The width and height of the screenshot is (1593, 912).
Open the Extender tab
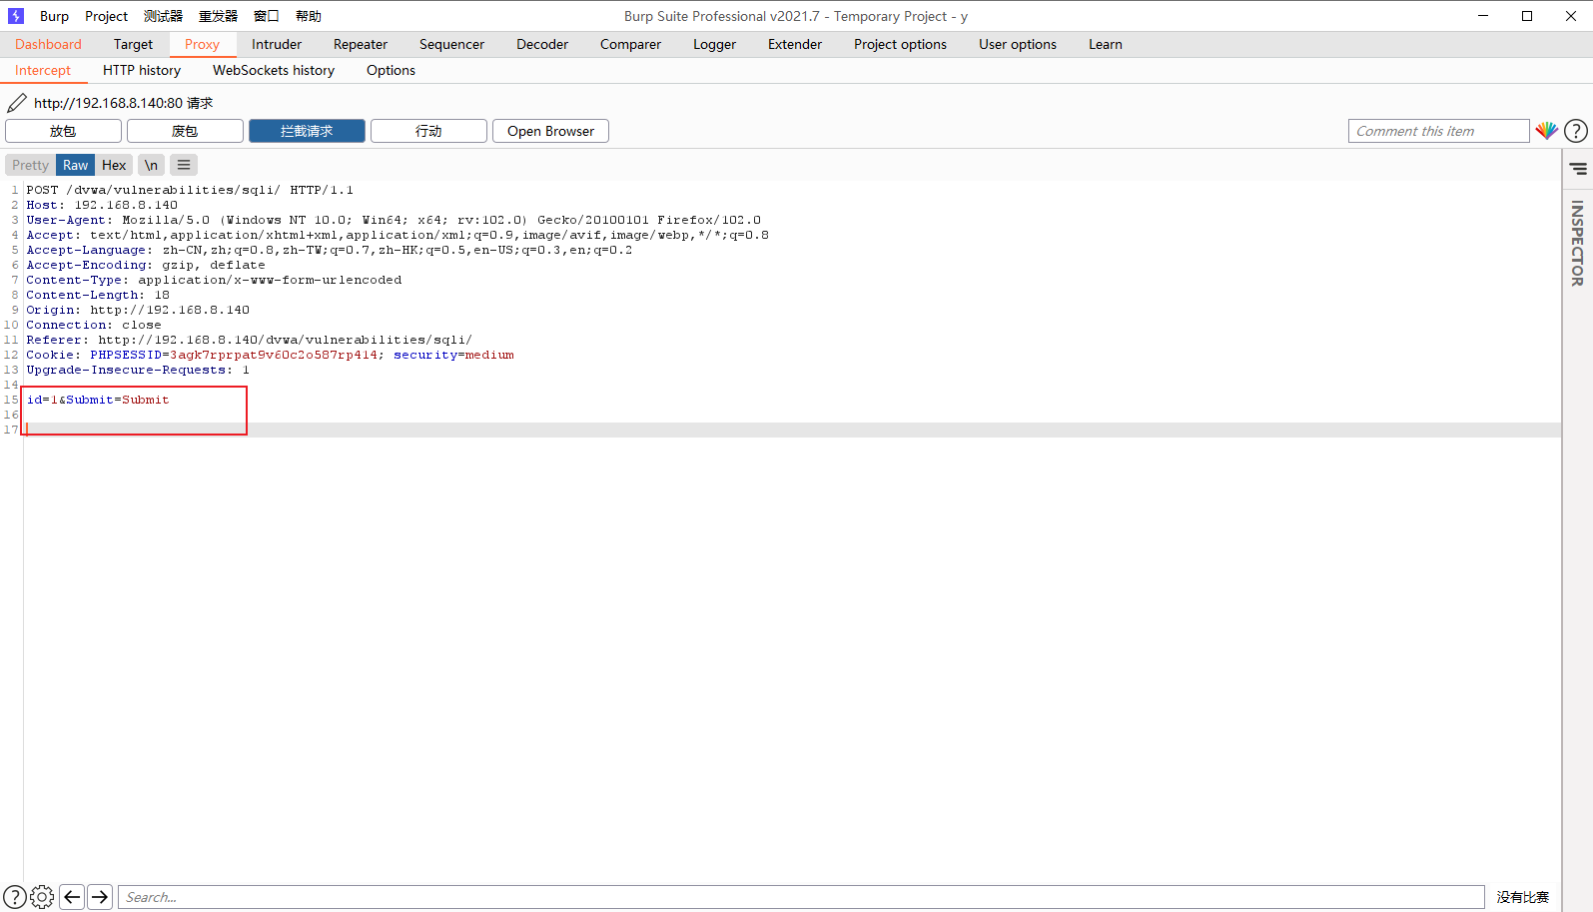tap(795, 44)
